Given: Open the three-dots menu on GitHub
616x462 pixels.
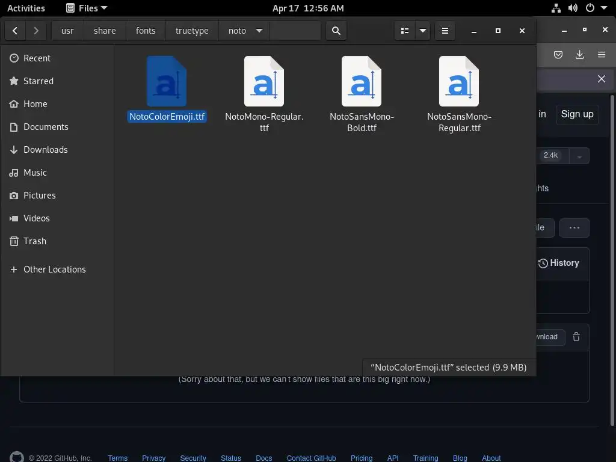Looking at the screenshot, I should coord(574,228).
